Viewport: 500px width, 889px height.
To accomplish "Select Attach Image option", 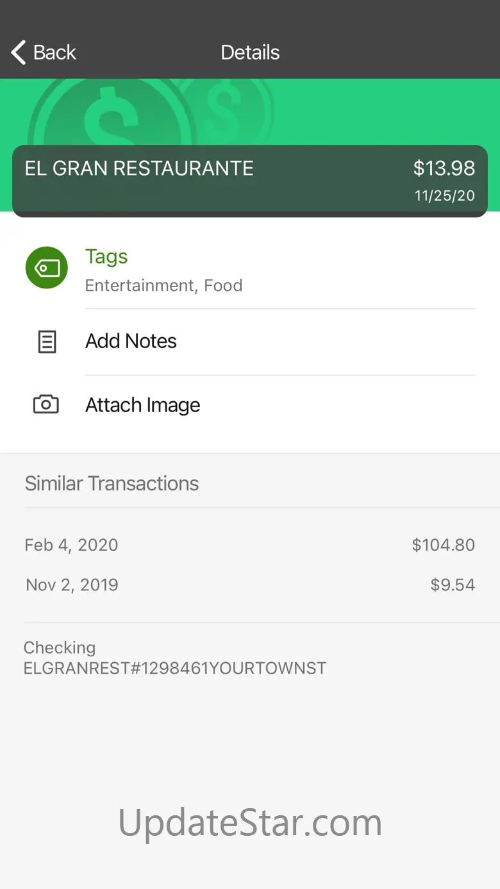I will point(142,405).
